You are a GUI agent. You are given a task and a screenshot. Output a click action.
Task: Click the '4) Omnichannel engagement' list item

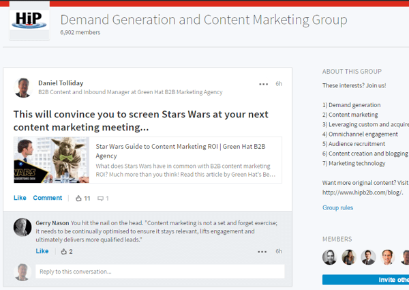(x=360, y=134)
